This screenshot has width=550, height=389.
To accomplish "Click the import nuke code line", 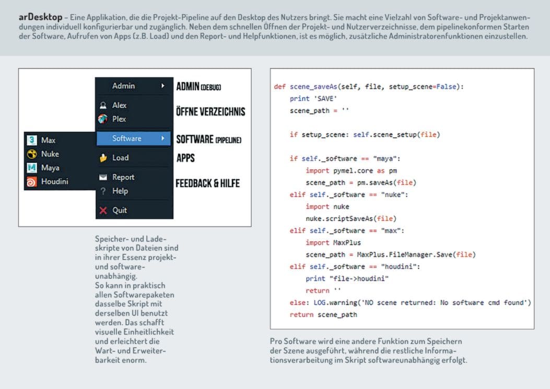I will (327, 207).
